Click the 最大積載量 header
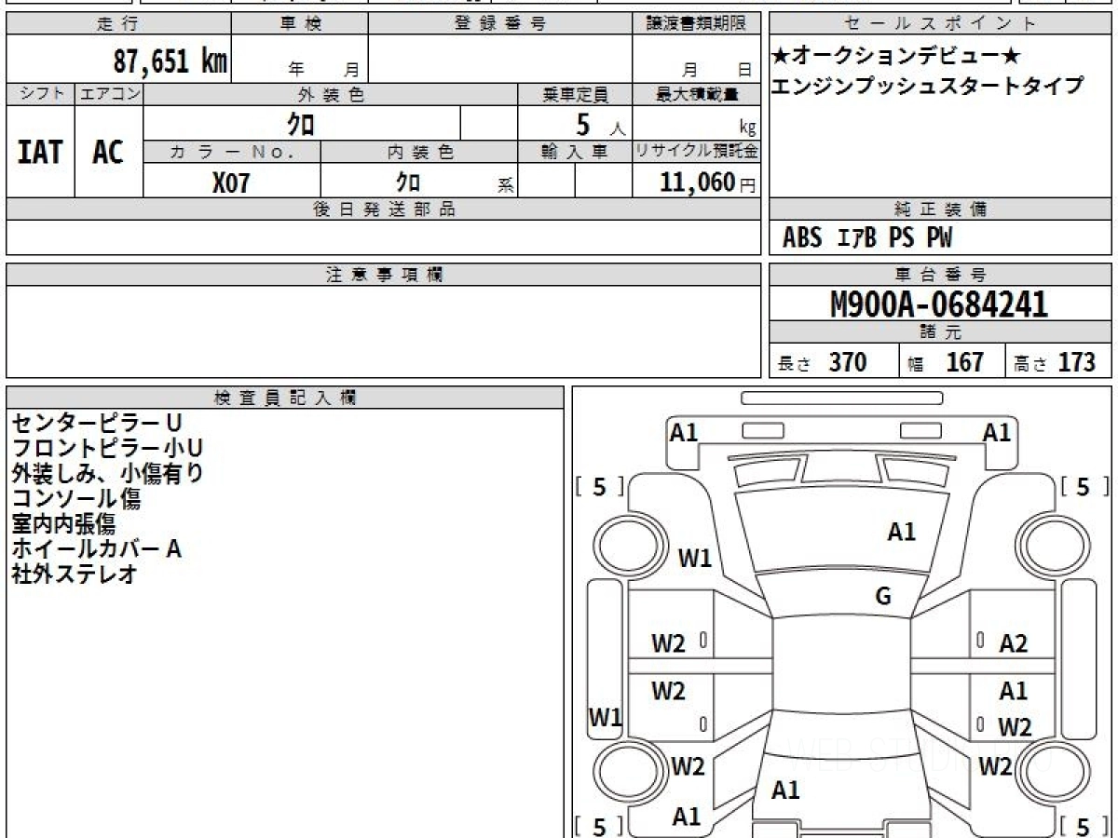The height and width of the screenshot is (838, 1118). [x=697, y=94]
